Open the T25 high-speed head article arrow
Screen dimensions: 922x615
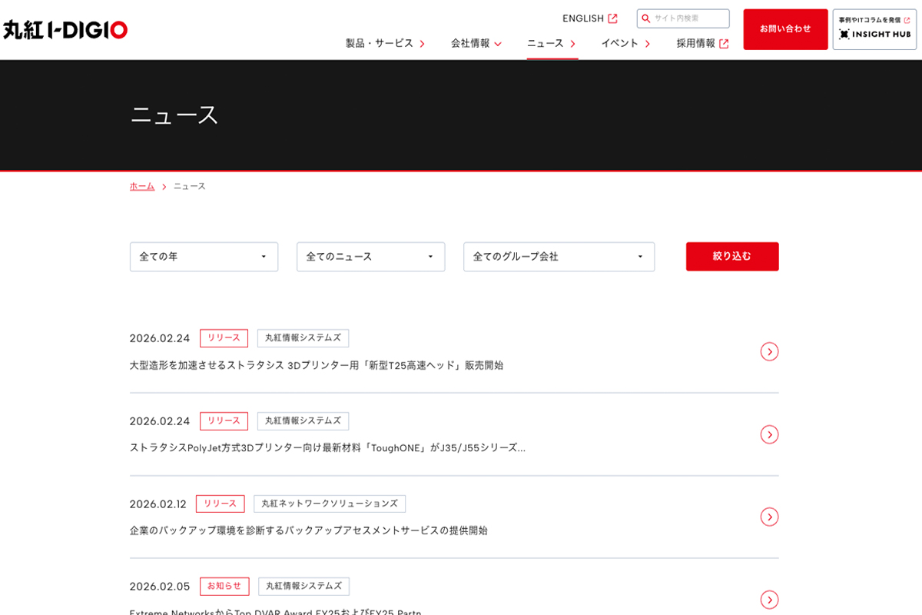769,351
